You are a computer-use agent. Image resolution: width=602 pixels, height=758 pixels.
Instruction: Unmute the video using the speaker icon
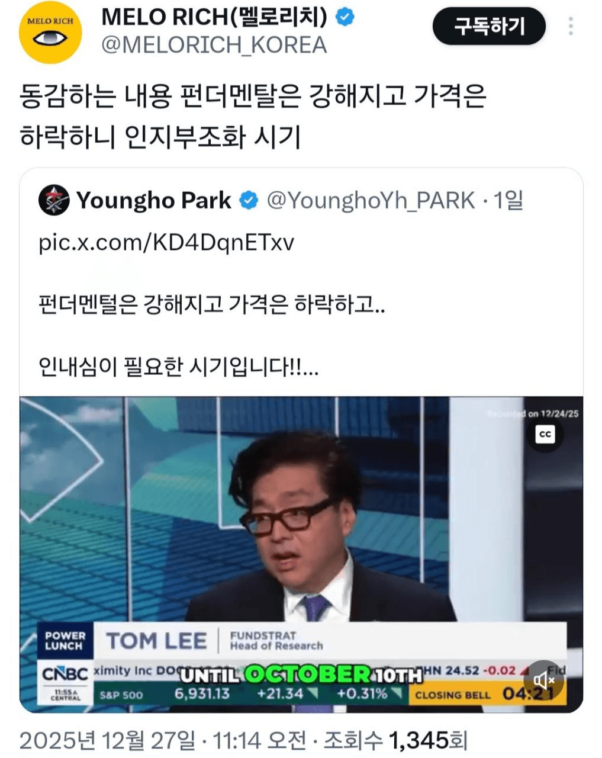(543, 679)
